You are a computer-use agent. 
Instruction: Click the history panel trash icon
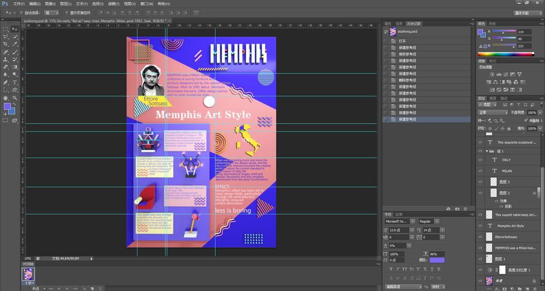coord(465,209)
